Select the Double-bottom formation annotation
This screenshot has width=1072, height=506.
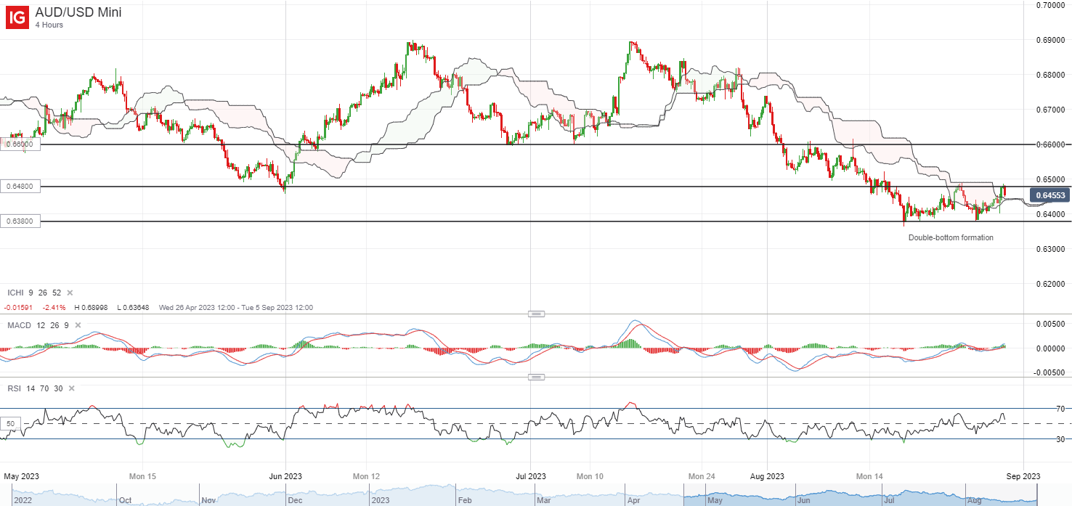pyautogui.click(x=951, y=237)
